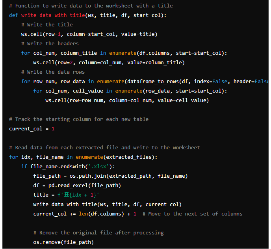Image resolution: width=271 pixels, height=249 pixels.
Task: Click the write_data_with_title function definition name
Action: (x=53, y=15)
